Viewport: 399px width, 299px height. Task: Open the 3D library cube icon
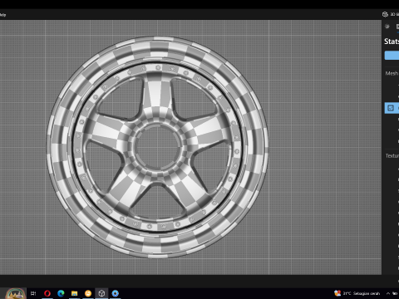coord(385,14)
